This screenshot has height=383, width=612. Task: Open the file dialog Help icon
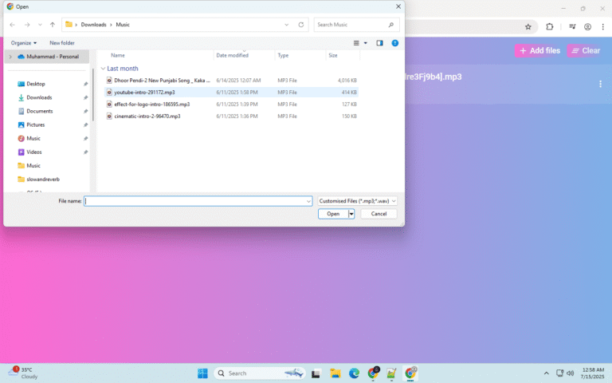click(395, 43)
